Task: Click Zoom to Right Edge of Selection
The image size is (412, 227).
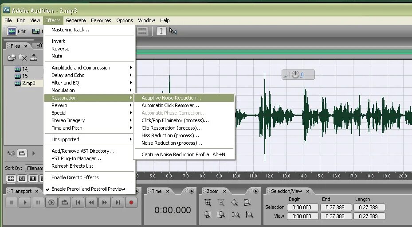Action: pos(221,215)
